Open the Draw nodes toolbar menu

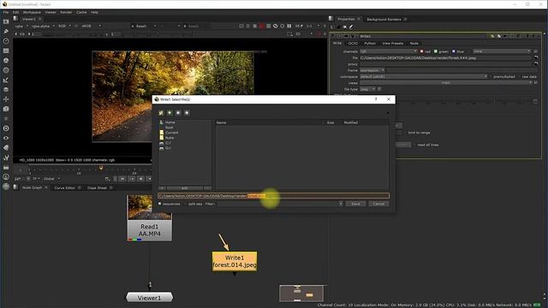click(x=6, y=32)
